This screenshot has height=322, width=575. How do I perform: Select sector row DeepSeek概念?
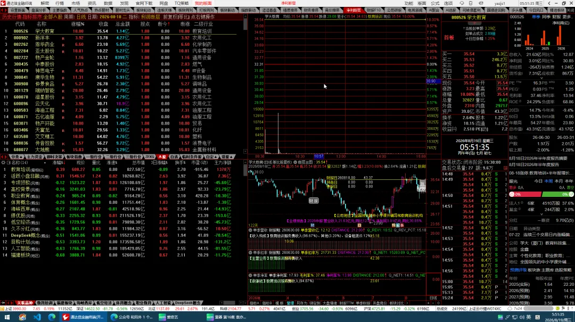click(121, 235)
